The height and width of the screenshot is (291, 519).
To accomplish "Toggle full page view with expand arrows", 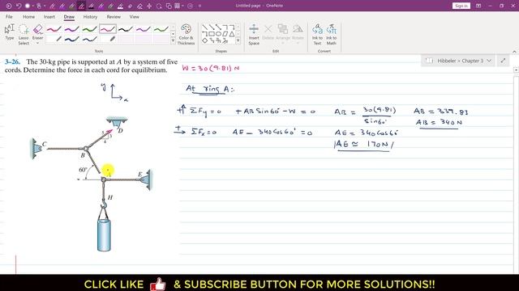I will [x=503, y=61].
